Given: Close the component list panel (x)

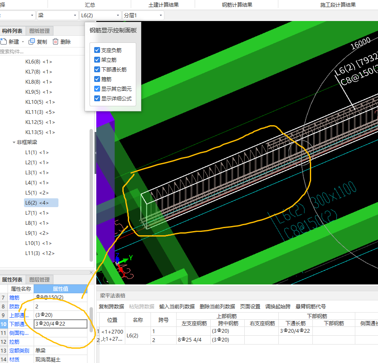Looking at the screenshot, I should pos(91,272).
